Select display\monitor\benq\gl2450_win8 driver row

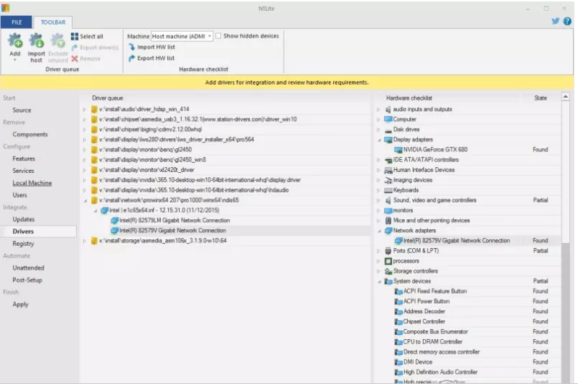pos(225,160)
